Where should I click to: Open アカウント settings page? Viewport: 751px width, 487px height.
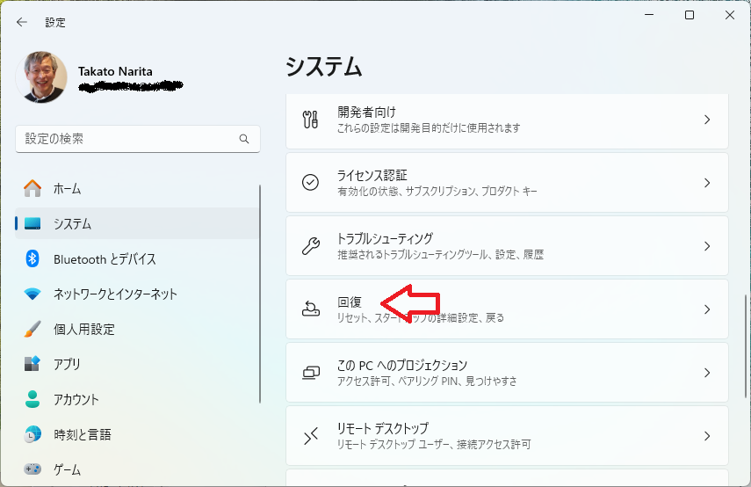pos(76,399)
